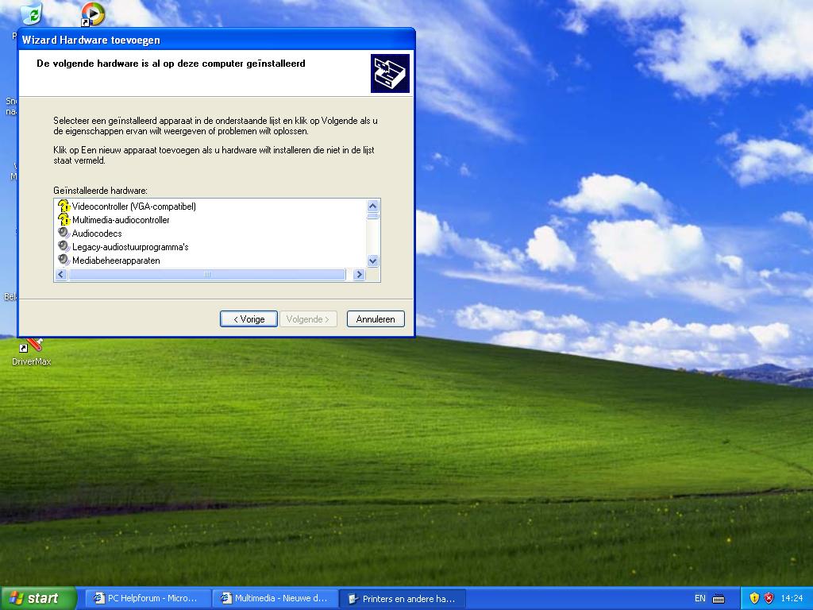
Task: Click the Videocontroller warning icon
Action: click(64, 206)
